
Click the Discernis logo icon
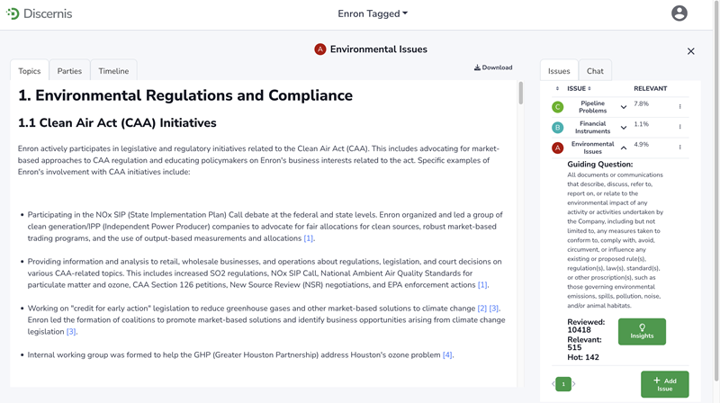(x=13, y=13)
